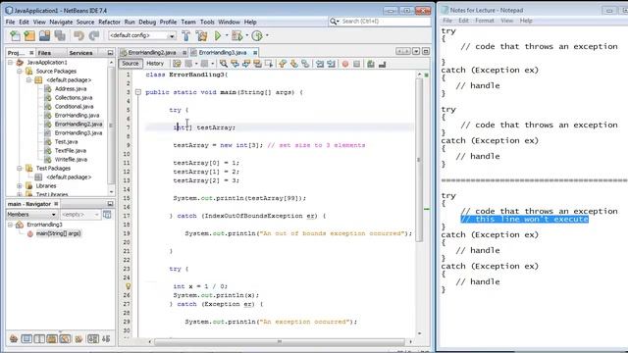
Task: Click the yellow light bulb hint on line 25
Action: tap(128, 286)
